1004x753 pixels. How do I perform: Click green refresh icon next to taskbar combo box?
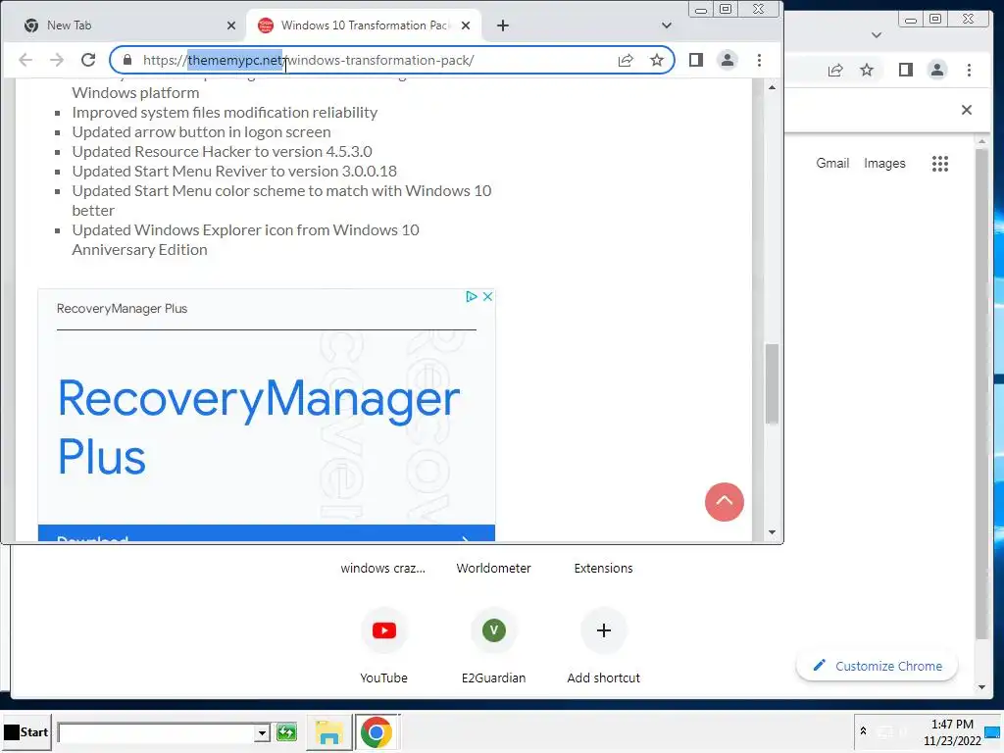click(287, 731)
